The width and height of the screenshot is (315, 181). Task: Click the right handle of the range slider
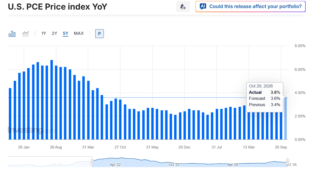288,162
